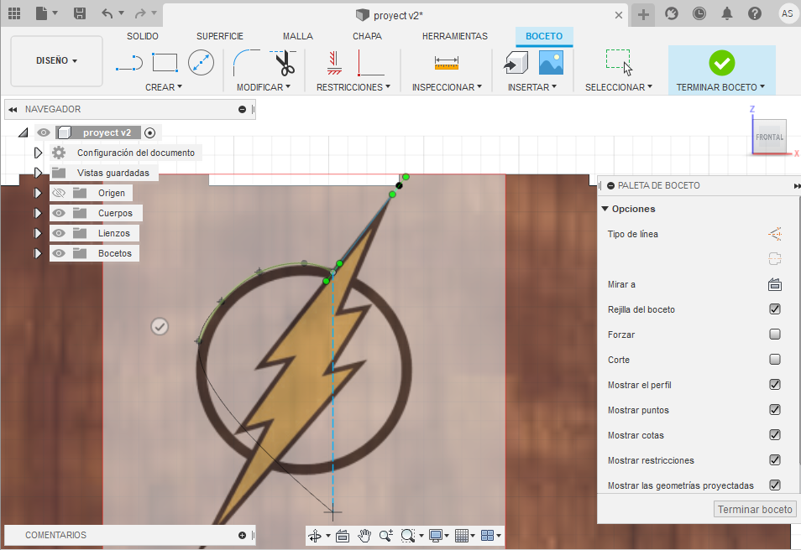Toggle Mostrar restricciones checkbox
Image resolution: width=801 pixels, height=550 pixels.
click(775, 459)
